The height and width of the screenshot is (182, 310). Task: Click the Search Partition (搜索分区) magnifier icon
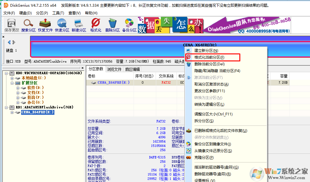tap(28, 25)
